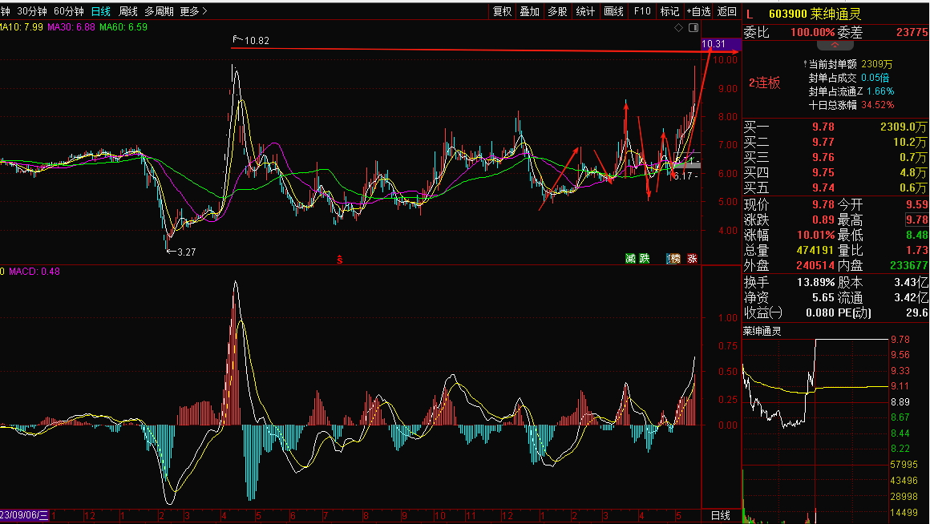Click the 买一 9.78 bid row

835,127
